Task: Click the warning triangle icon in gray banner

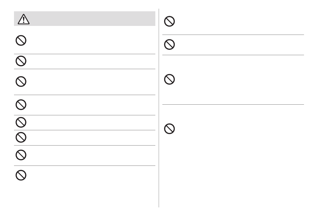Action: (x=24, y=19)
